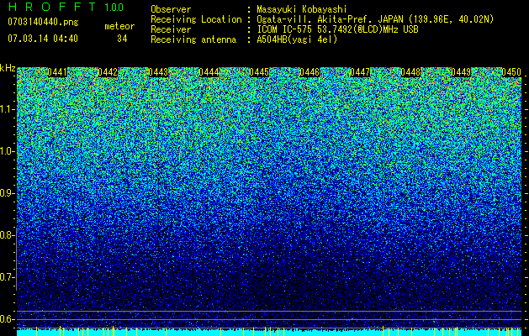
Task: Click the 0448 time marker
Action: tap(410, 72)
